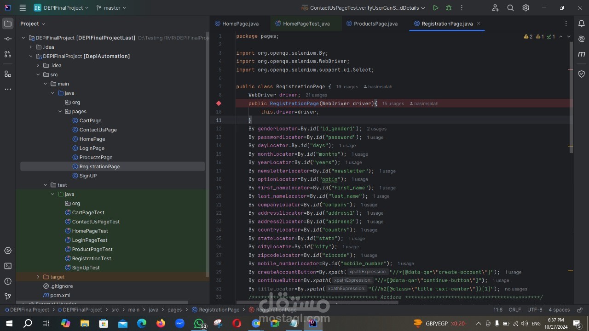This screenshot has height=331, width=589.
Task: Toggle the Run tool window
Action: [7, 251]
